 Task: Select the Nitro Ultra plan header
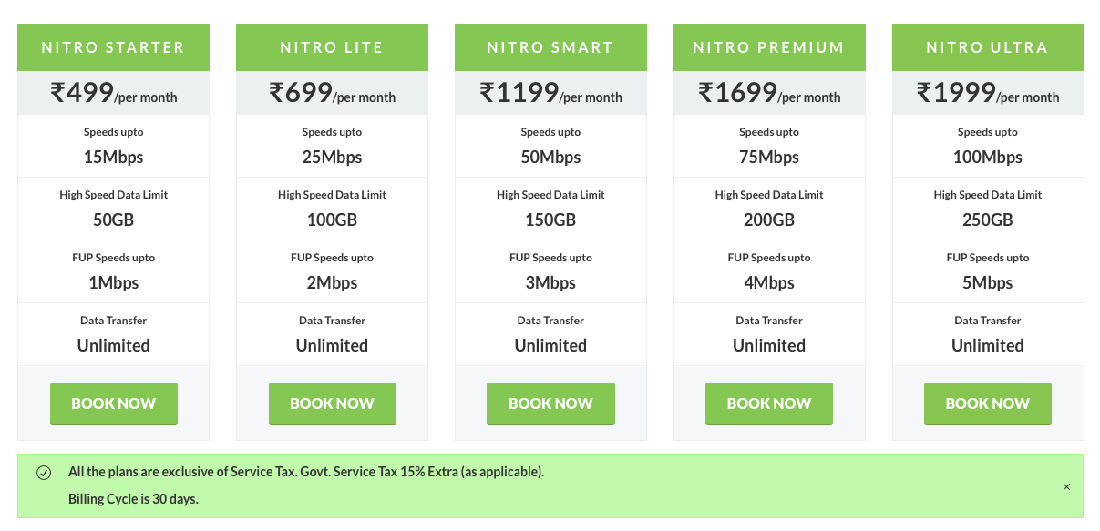pos(988,47)
